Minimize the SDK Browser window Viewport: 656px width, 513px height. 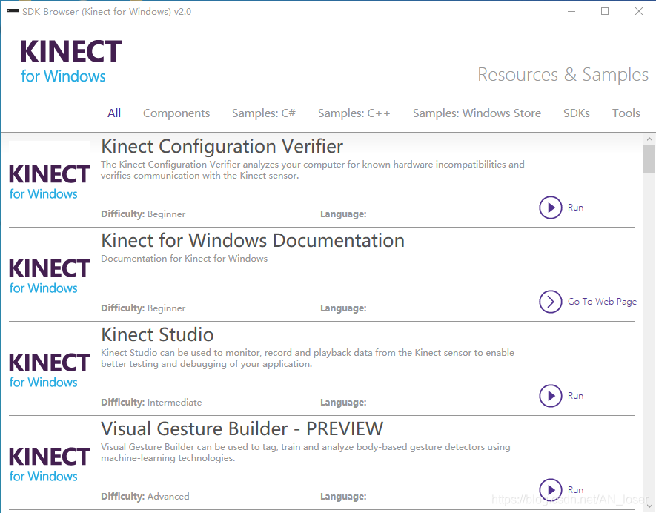pyautogui.click(x=571, y=11)
